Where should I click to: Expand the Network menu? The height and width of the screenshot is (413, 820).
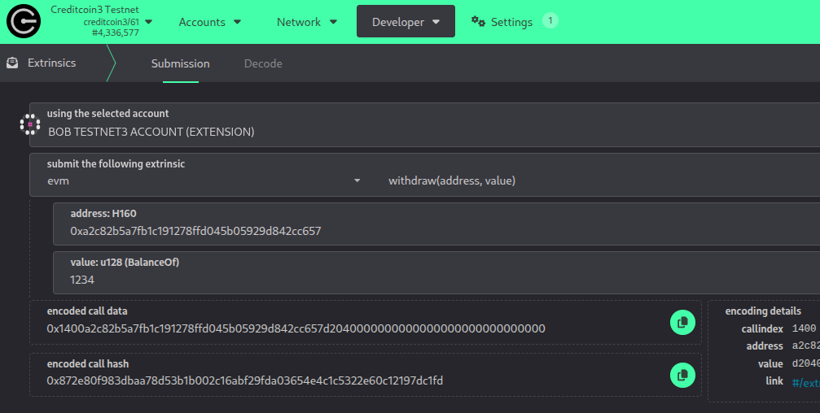point(306,22)
